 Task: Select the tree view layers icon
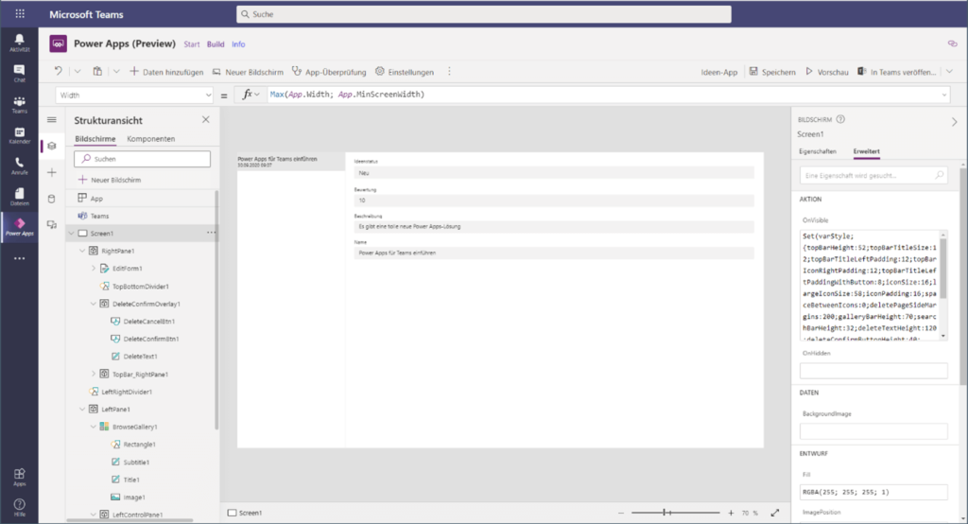click(x=52, y=146)
